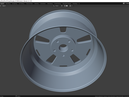Click the scene selector icon at top right
The width and height of the screenshot is (129, 97).
click(124, 4)
